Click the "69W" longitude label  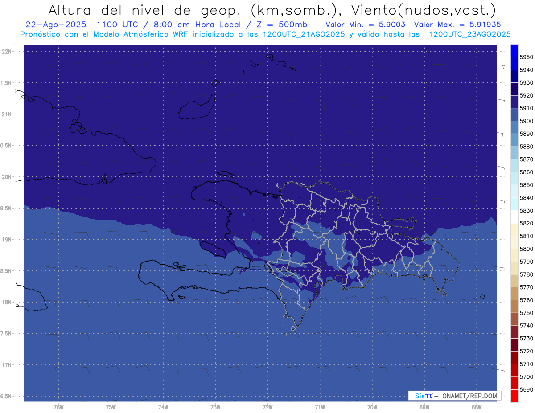pos(424,407)
